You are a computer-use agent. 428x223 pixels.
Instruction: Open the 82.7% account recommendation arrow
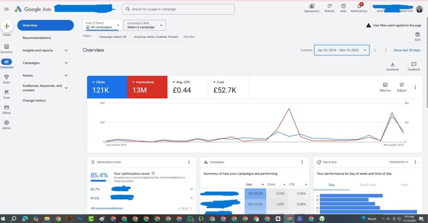tap(191, 189)
